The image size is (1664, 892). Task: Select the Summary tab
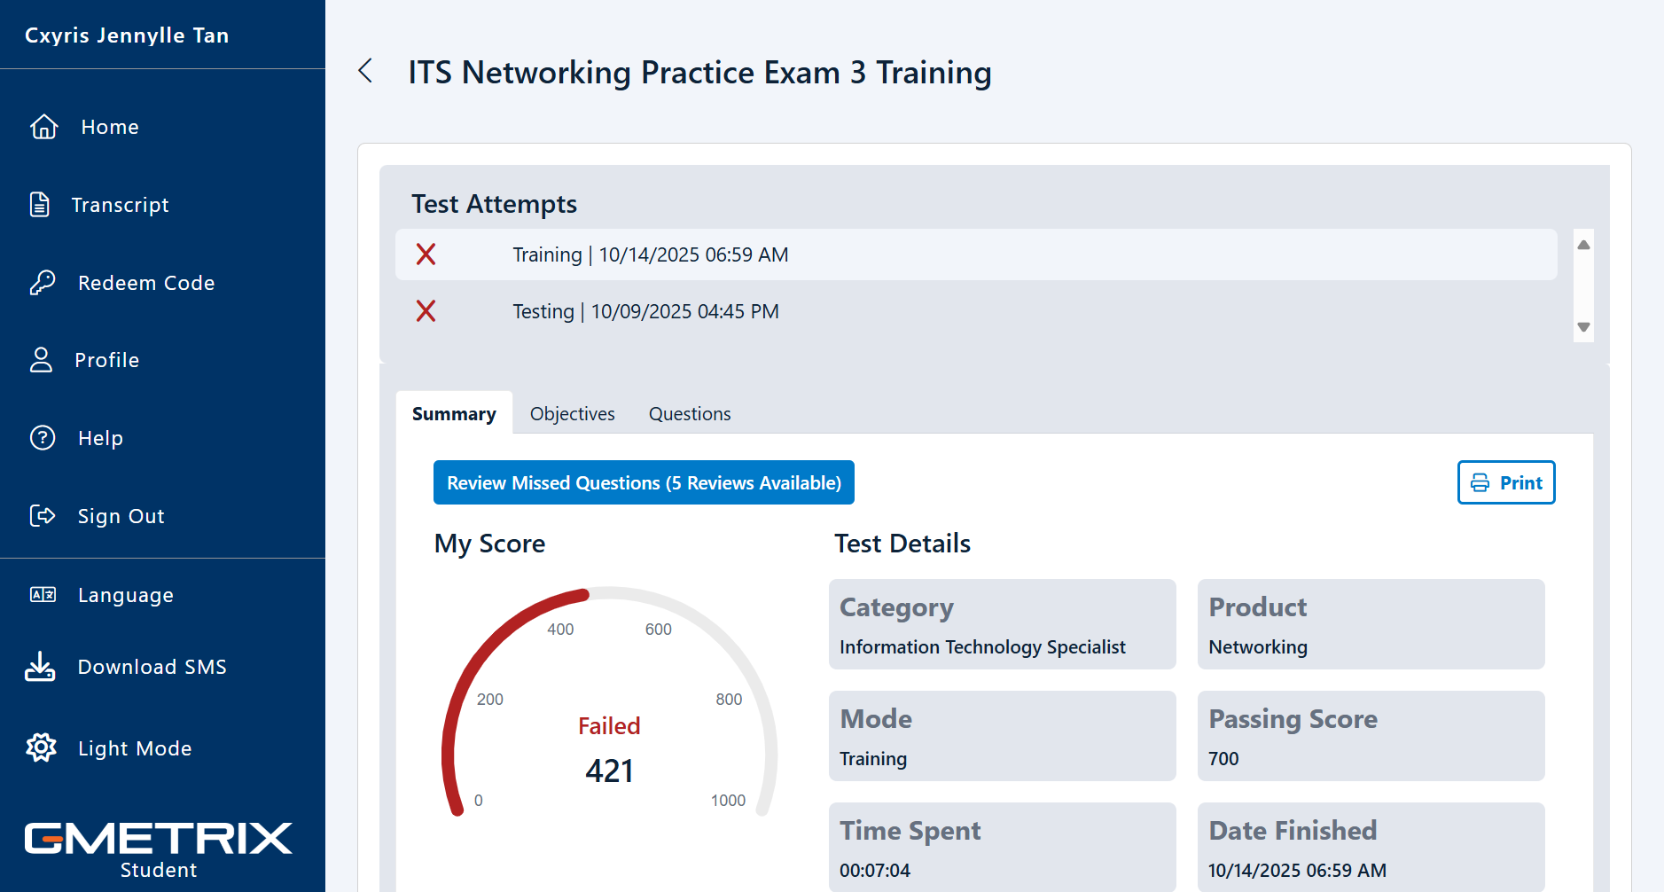tap(454, 414)
